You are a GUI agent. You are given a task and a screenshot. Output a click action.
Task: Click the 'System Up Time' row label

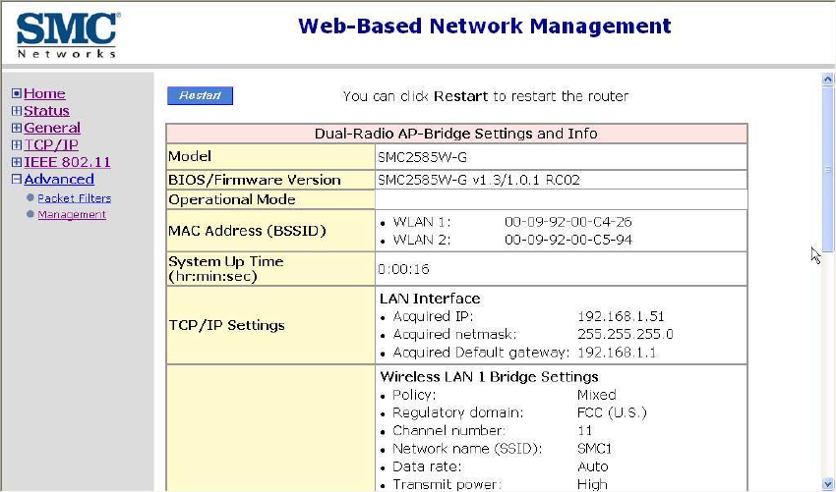226,269
